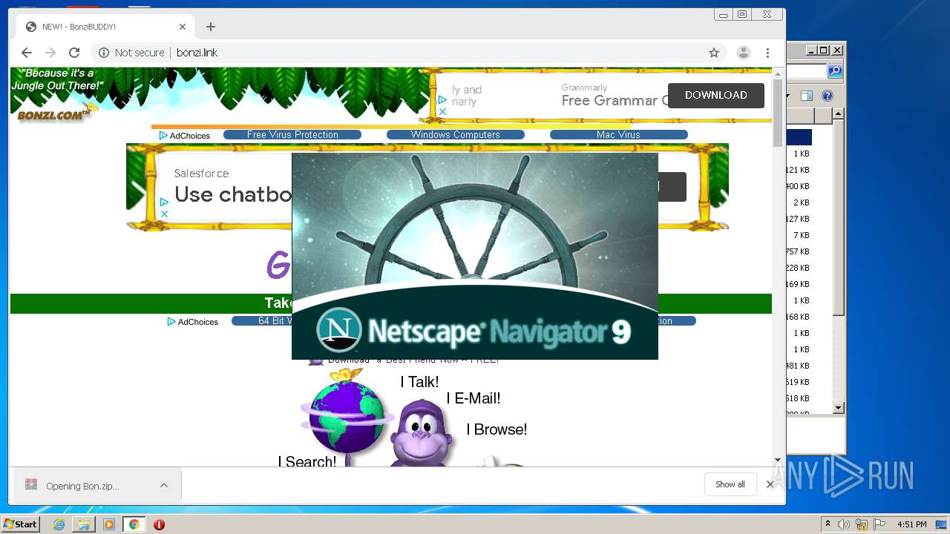Click scroll-up arrow in background file list
This screenshot has width=950, height=534.
[838, 114]
